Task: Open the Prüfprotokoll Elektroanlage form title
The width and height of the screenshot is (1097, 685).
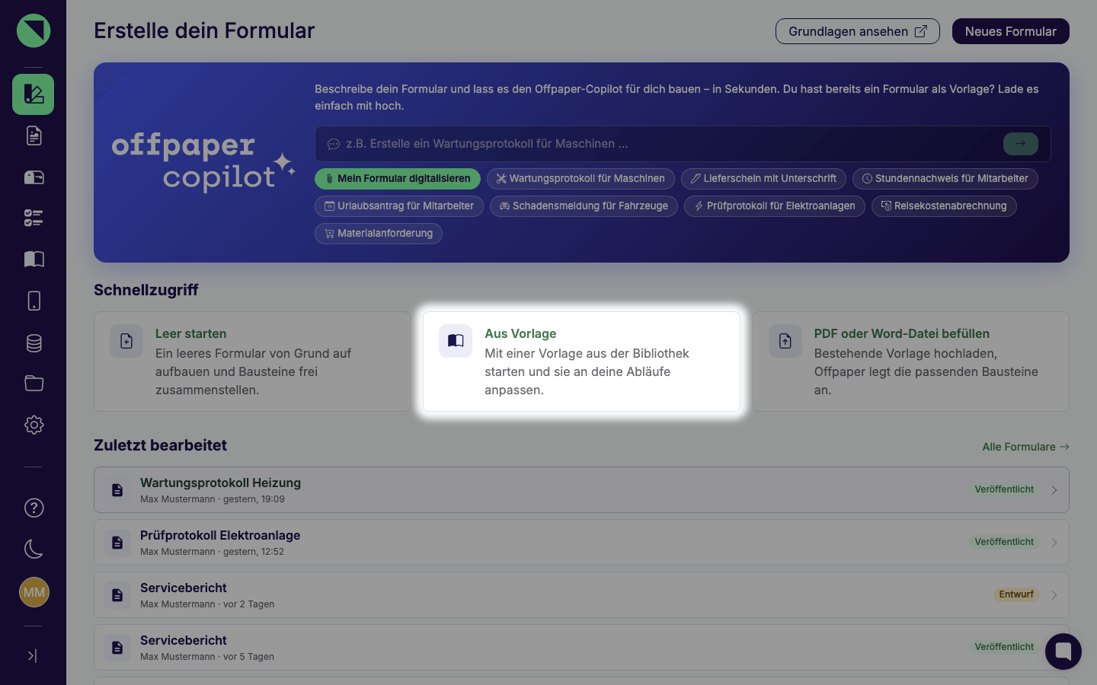Action: coord(220,535)
